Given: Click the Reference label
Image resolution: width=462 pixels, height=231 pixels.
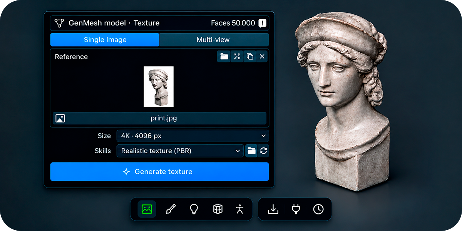Looking at the screenshot, I should 71,57.
